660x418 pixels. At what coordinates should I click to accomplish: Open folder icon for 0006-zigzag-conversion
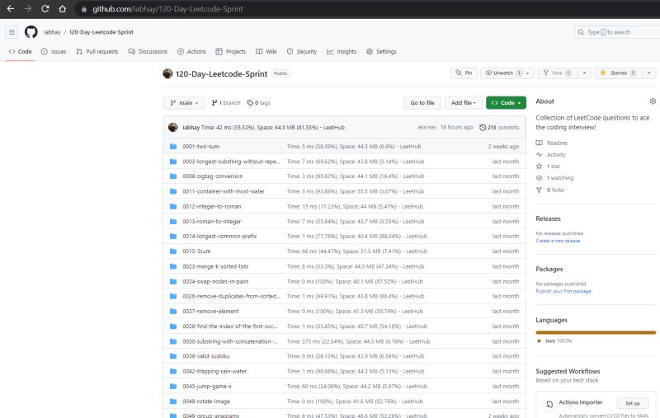(173, 176)
